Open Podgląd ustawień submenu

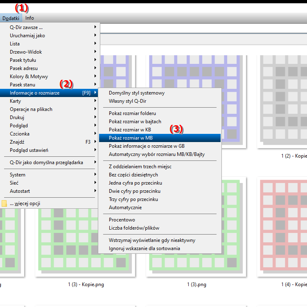pos(50,150)
